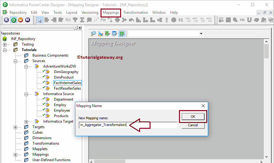The image size is (274, 163).
Task: Open Workflow Monitor (M) icon
Action: coord(28,20)
